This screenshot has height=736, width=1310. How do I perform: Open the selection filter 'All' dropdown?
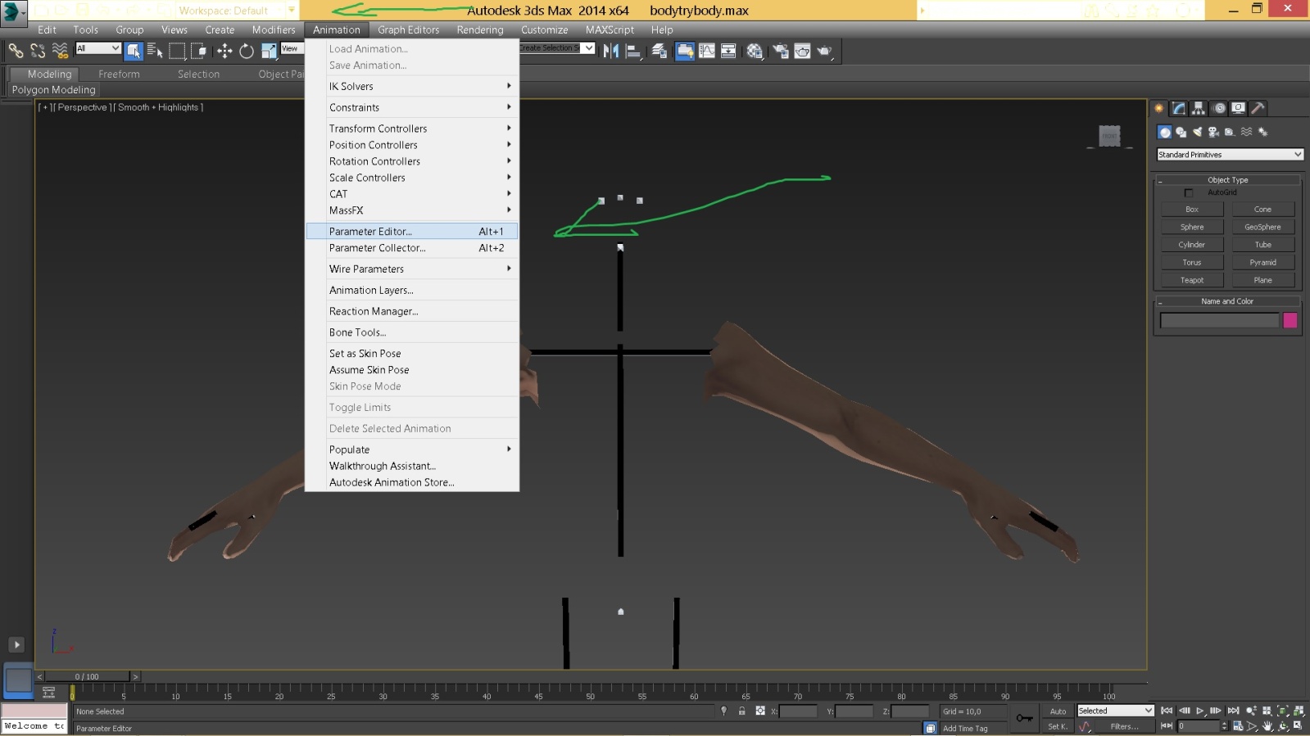click(98, 49)
